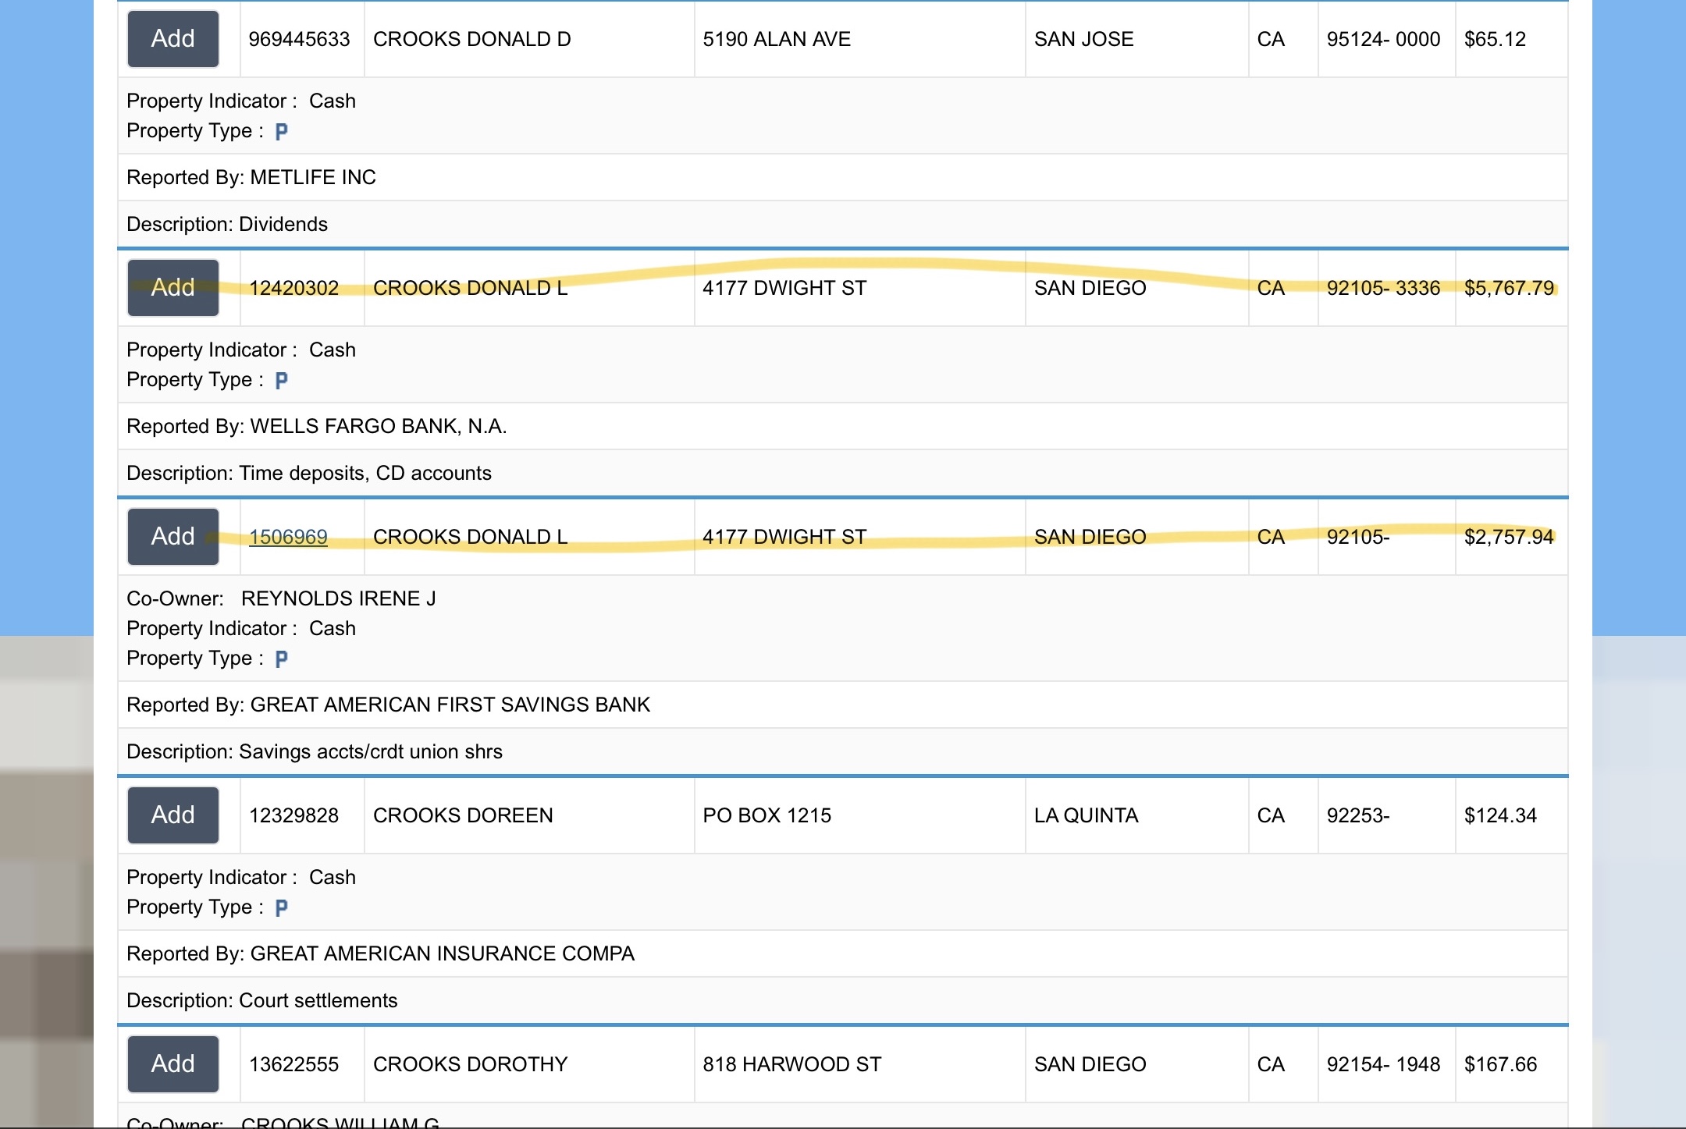The image size is (1686, 1129).
Task: Open property ID link 1506969
Action: pos(288,537)
